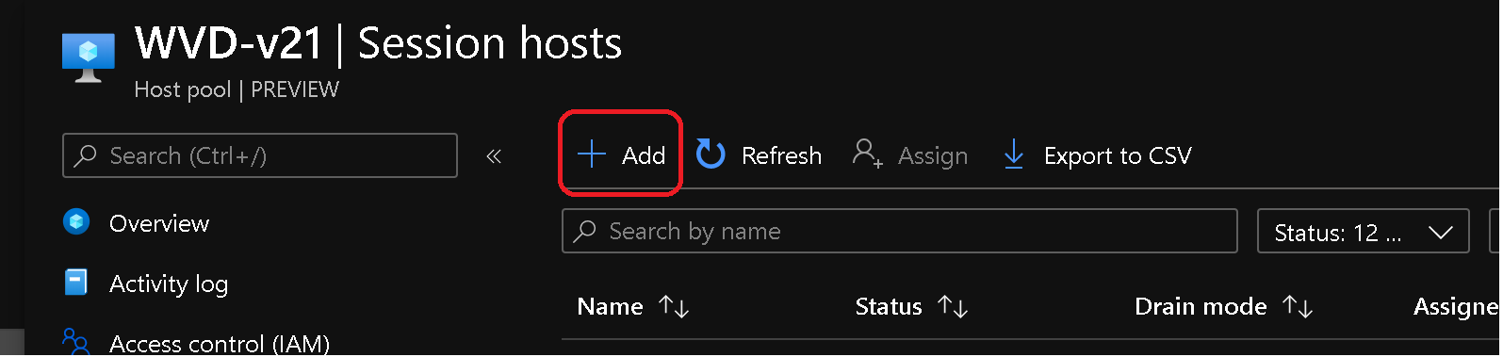Open Activity log in the sidebar
Screen dimensions: 1503x357
pos(169,284)
